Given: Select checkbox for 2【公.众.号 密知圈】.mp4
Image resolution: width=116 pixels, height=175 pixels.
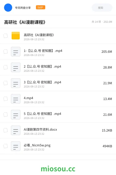Looking at the screenshot, I should (6, 67).
